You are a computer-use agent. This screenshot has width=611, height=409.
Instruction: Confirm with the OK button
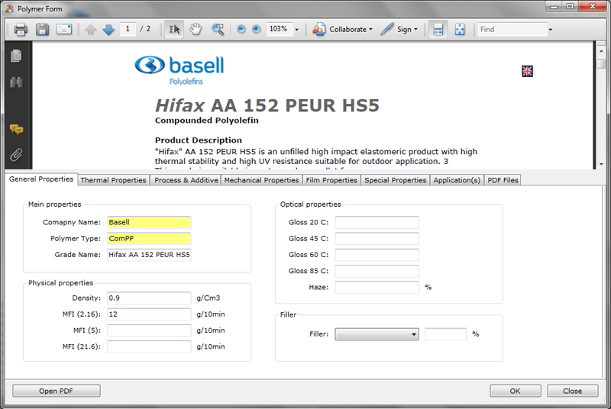tap(515, 391)
